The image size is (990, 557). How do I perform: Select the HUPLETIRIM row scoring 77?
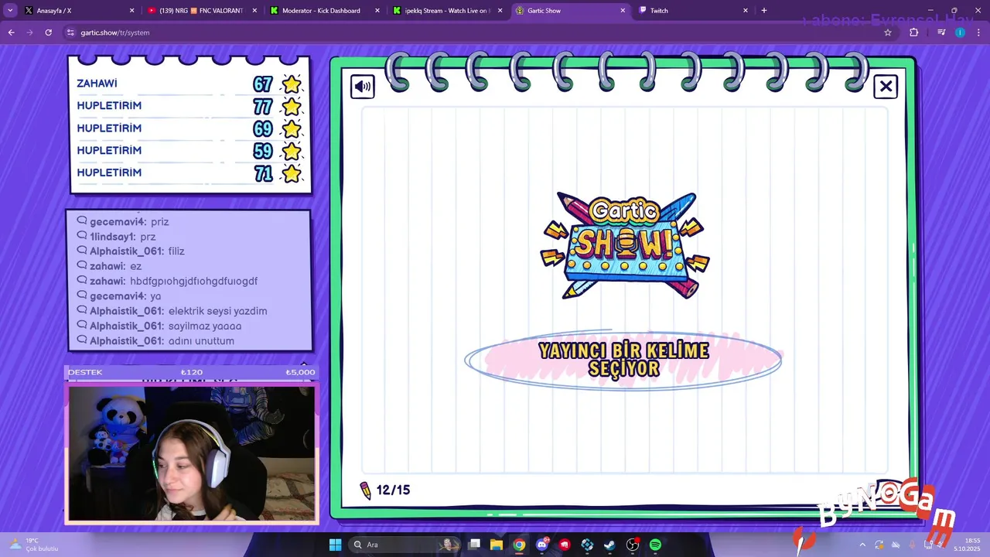[189, 106]
